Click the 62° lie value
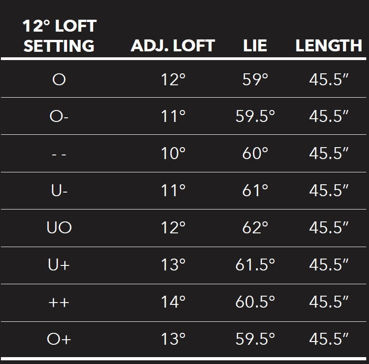The width and height of the screenshot is (369, 364). pos(255,228)
